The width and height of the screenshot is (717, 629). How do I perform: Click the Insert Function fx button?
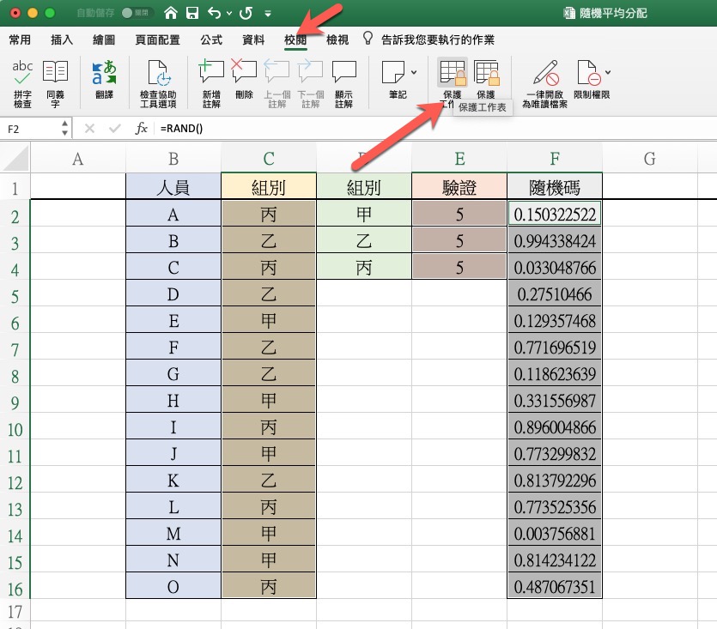click(142, 128)
